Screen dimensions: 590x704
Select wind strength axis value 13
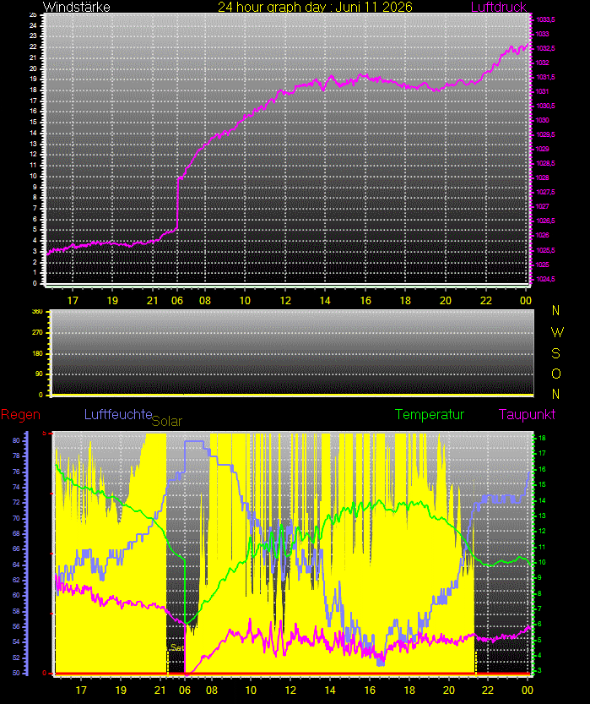pos(33,145)
